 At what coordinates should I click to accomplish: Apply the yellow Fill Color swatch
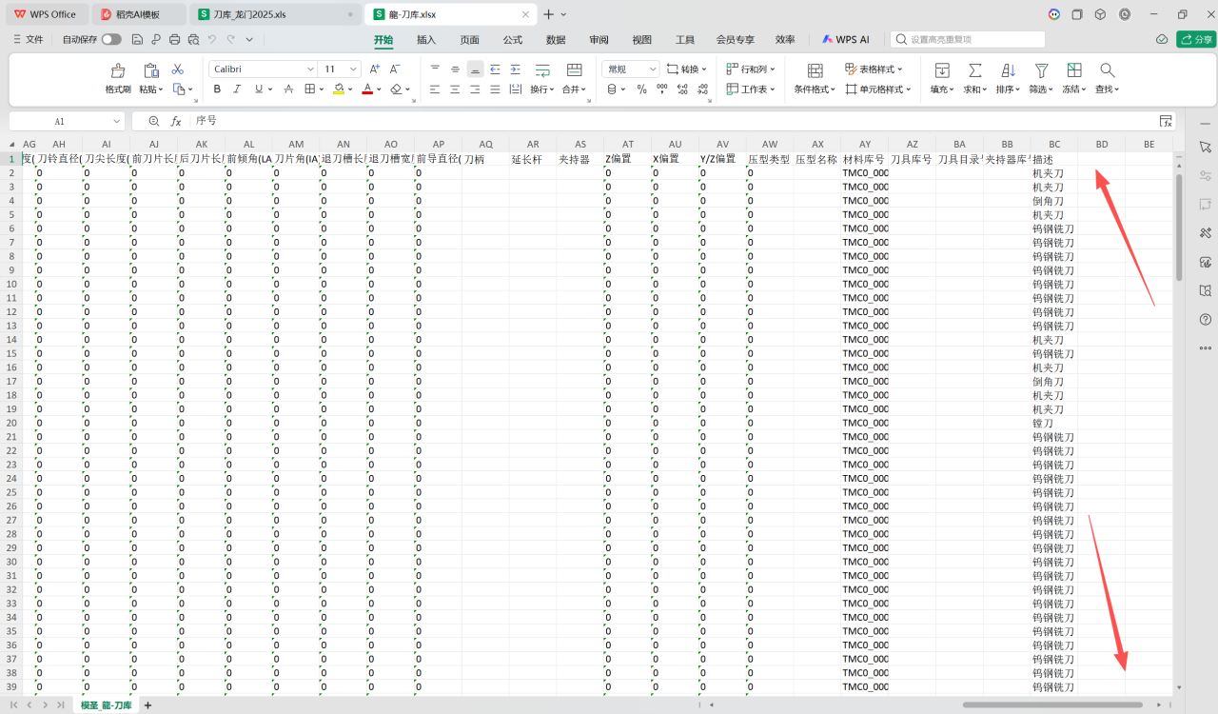click(338, 89)
